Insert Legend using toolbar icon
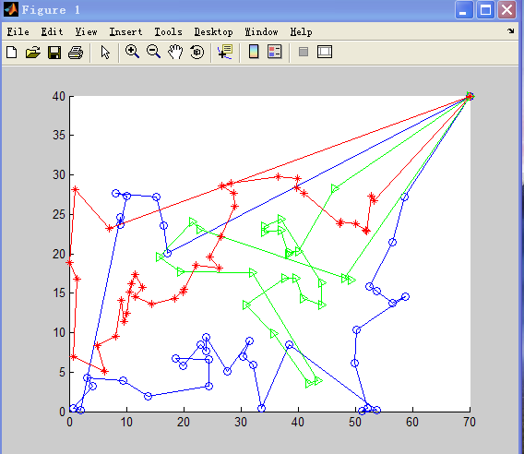Viewport: 524px width, 454px height. 275,52
